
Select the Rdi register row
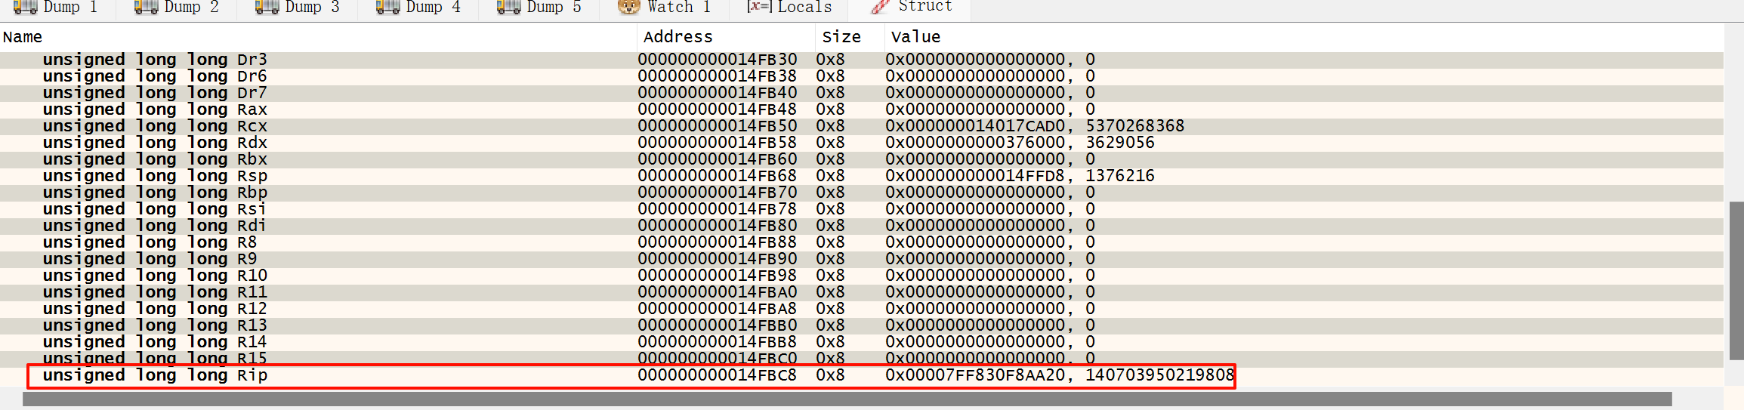[x=861, y=226]
